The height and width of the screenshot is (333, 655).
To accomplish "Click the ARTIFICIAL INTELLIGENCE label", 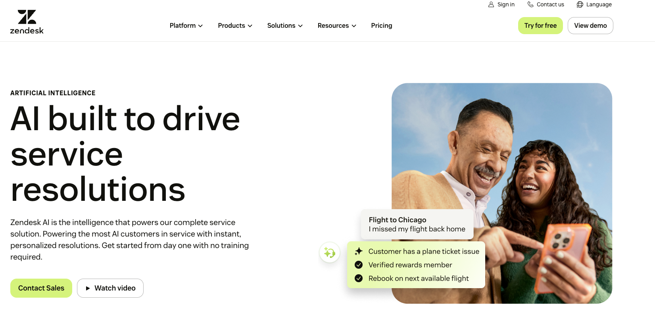I will click(x=53, y=93).
